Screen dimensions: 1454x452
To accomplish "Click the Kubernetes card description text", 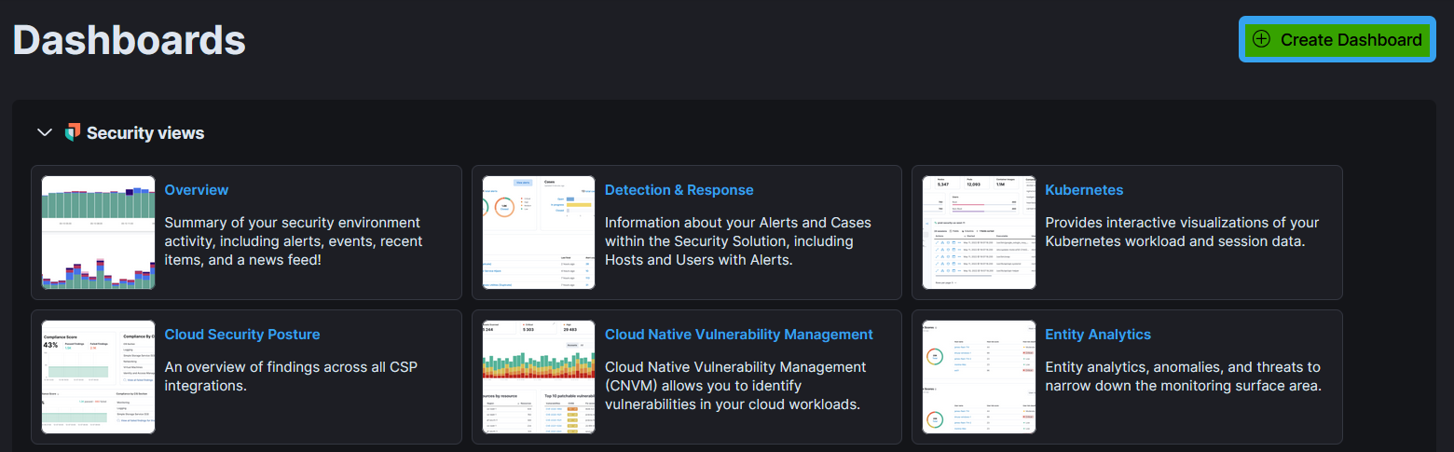I will [x=1181, y=232].
